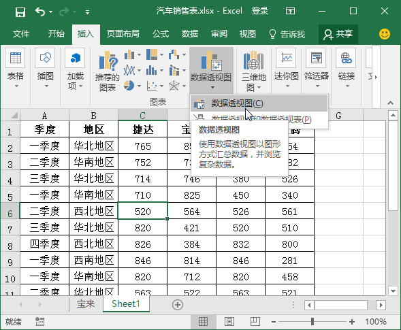Insert a statistic histogram chart
This screenshot has width=401, height=330.
pos(152,70)
